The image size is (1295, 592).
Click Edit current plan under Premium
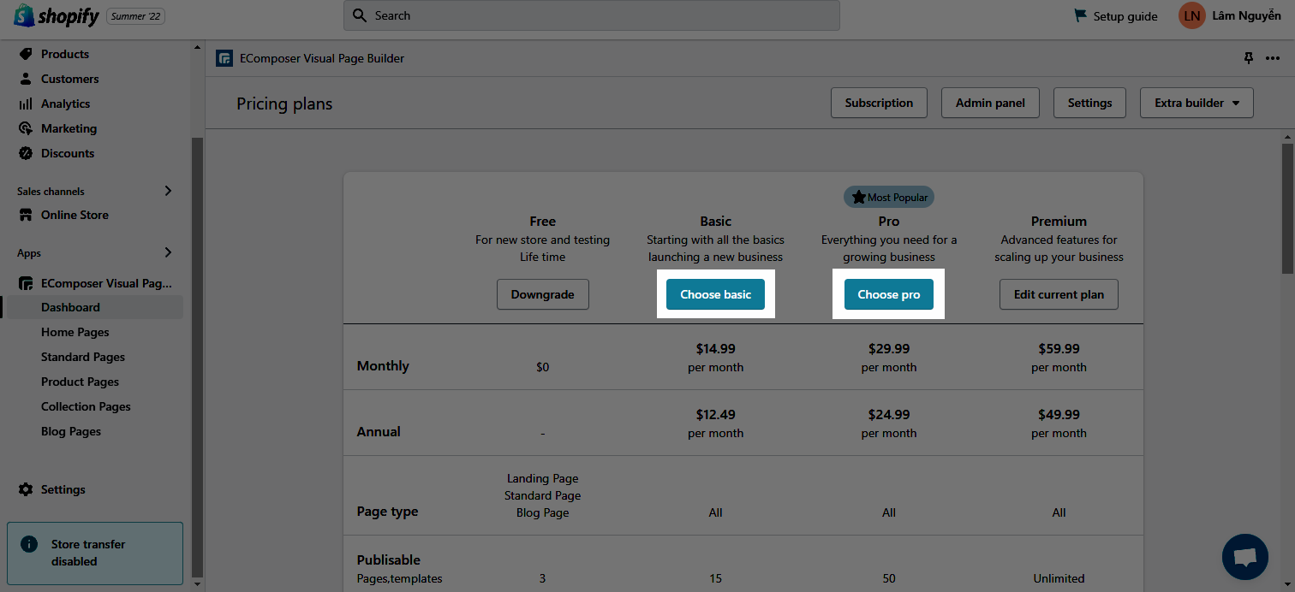1059,294
